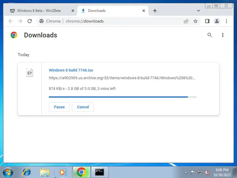
Task: Cancel the ISO download
Action: 83,107
